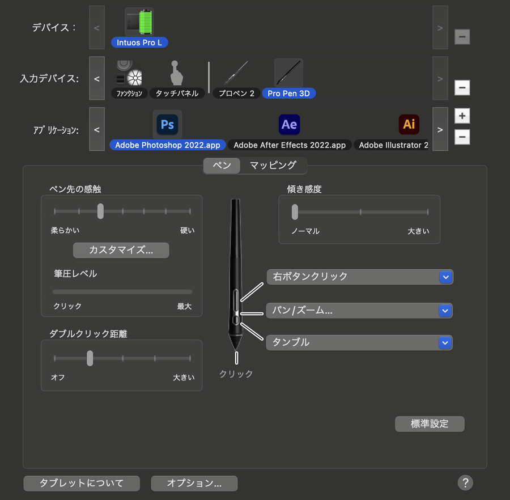Choose the Adobe After Effects app icon
This screenshot has width=510, height=500.
pyautogui.click(x=289, y=124)
